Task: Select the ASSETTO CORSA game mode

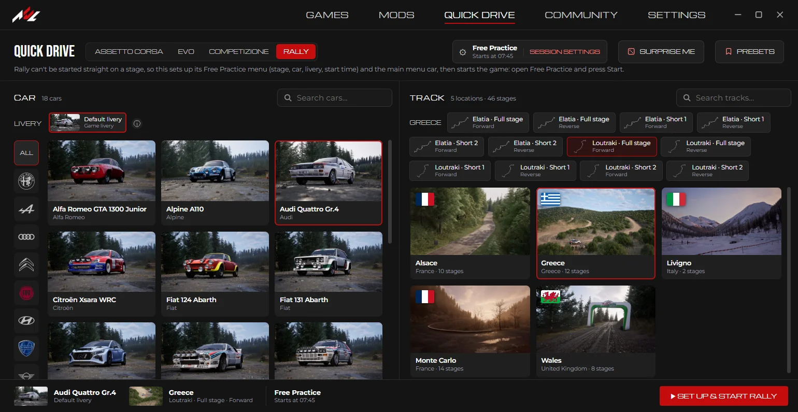Action: (129, 52)
